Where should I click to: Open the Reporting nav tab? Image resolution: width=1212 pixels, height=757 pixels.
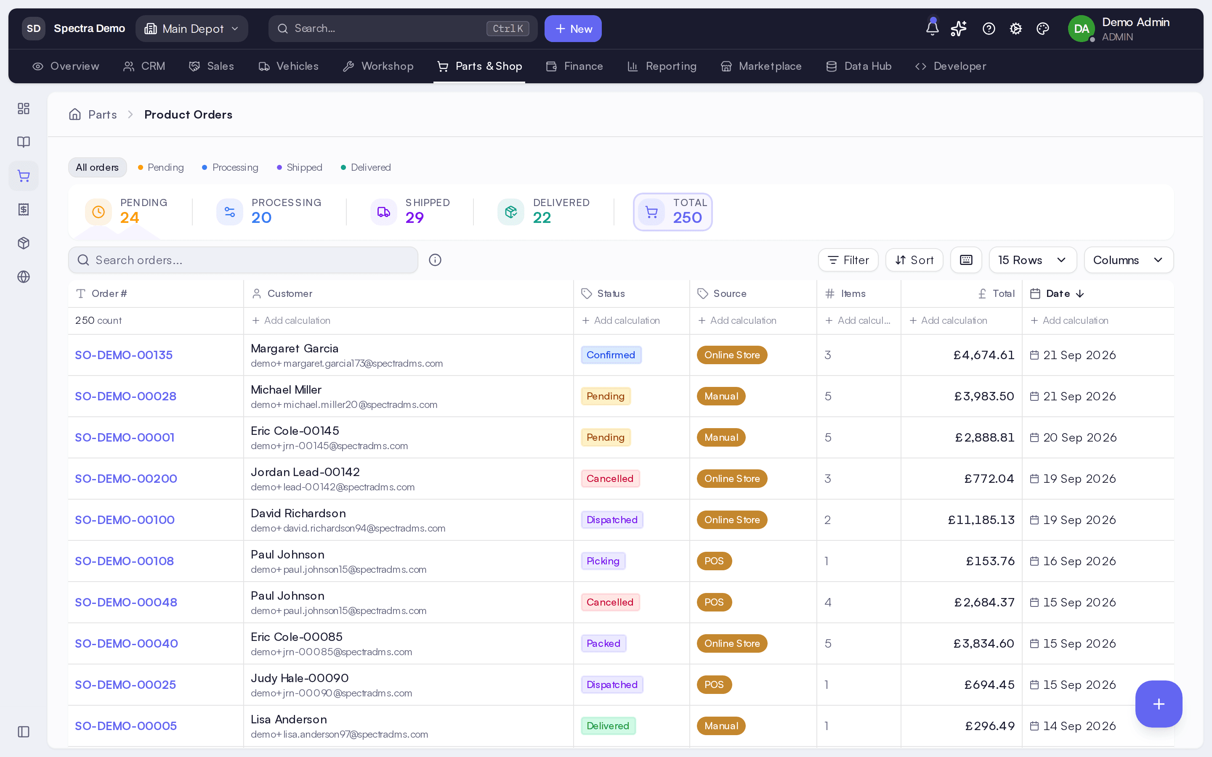click(x=662, y=66)
